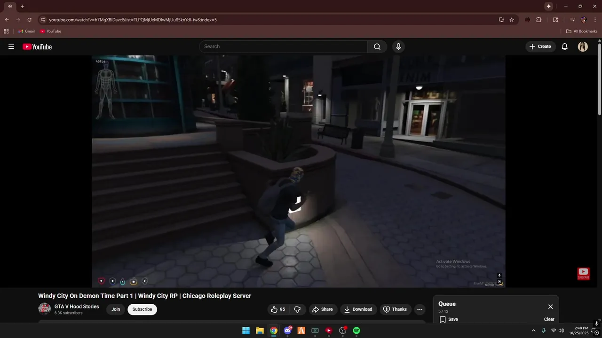Start voice search with the microphone
602x338 pixels.
coord(398,46)
